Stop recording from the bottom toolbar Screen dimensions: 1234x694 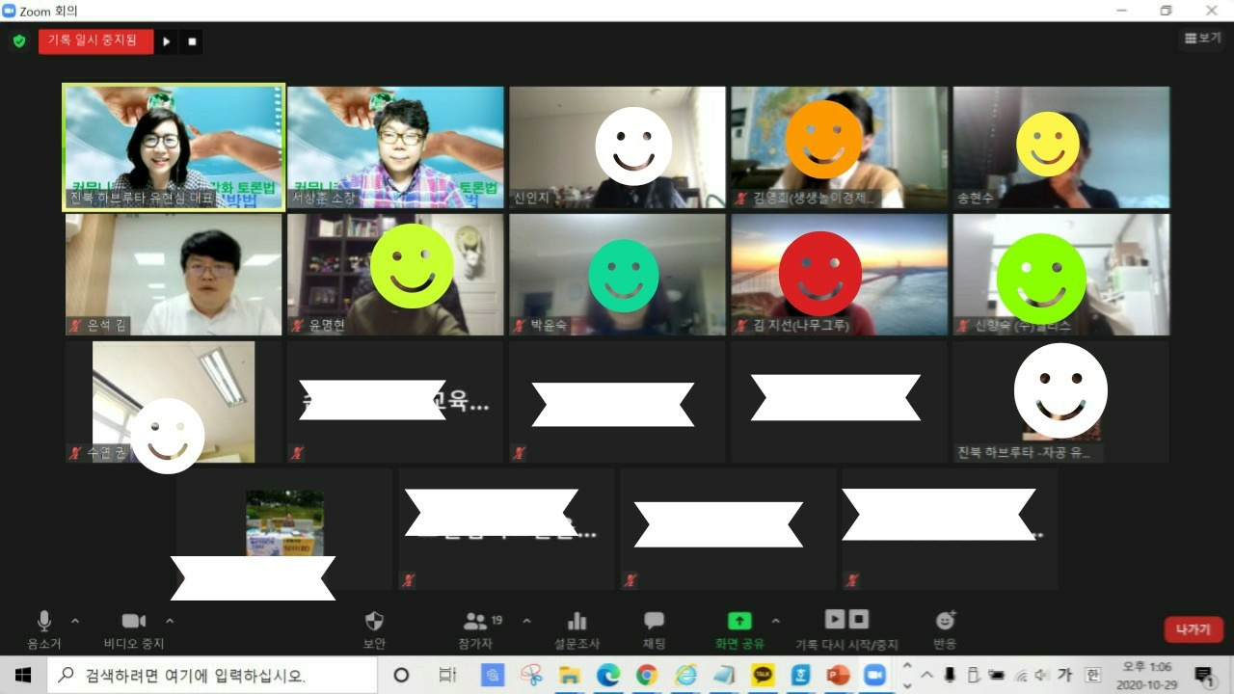[859, 619]
